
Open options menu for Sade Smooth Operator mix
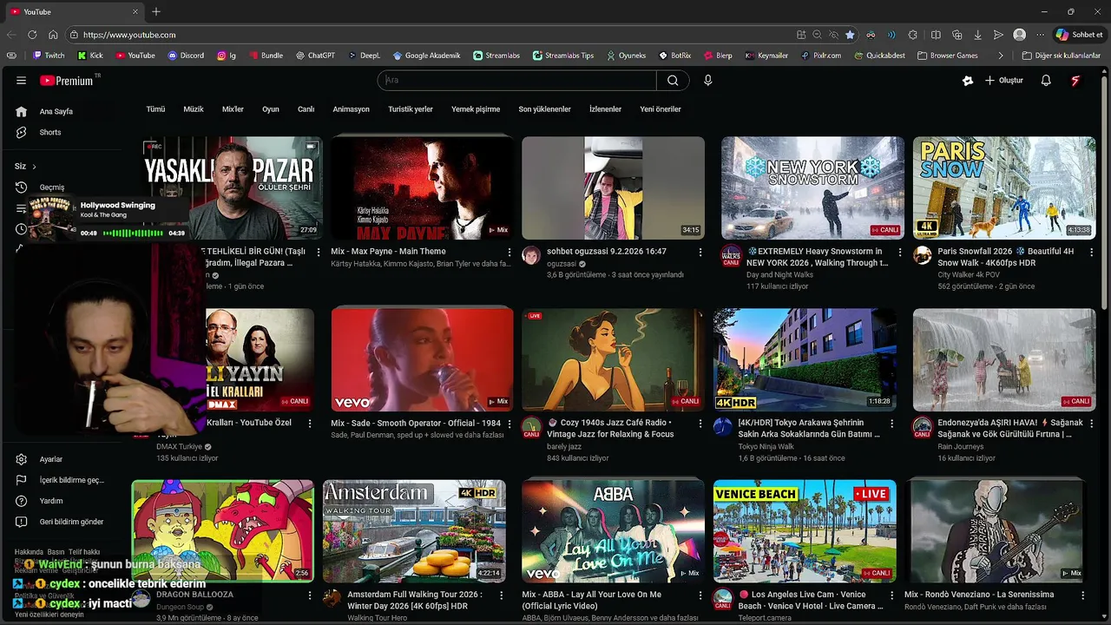[509, 424]
